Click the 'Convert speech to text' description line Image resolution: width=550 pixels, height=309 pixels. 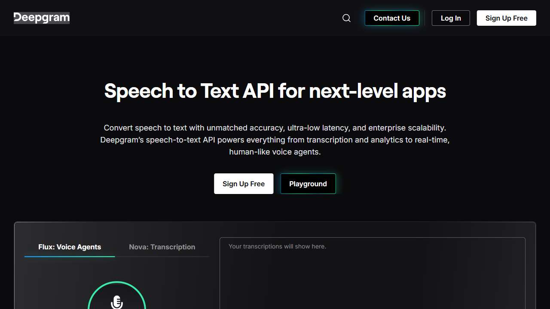(x=275, y=128)
